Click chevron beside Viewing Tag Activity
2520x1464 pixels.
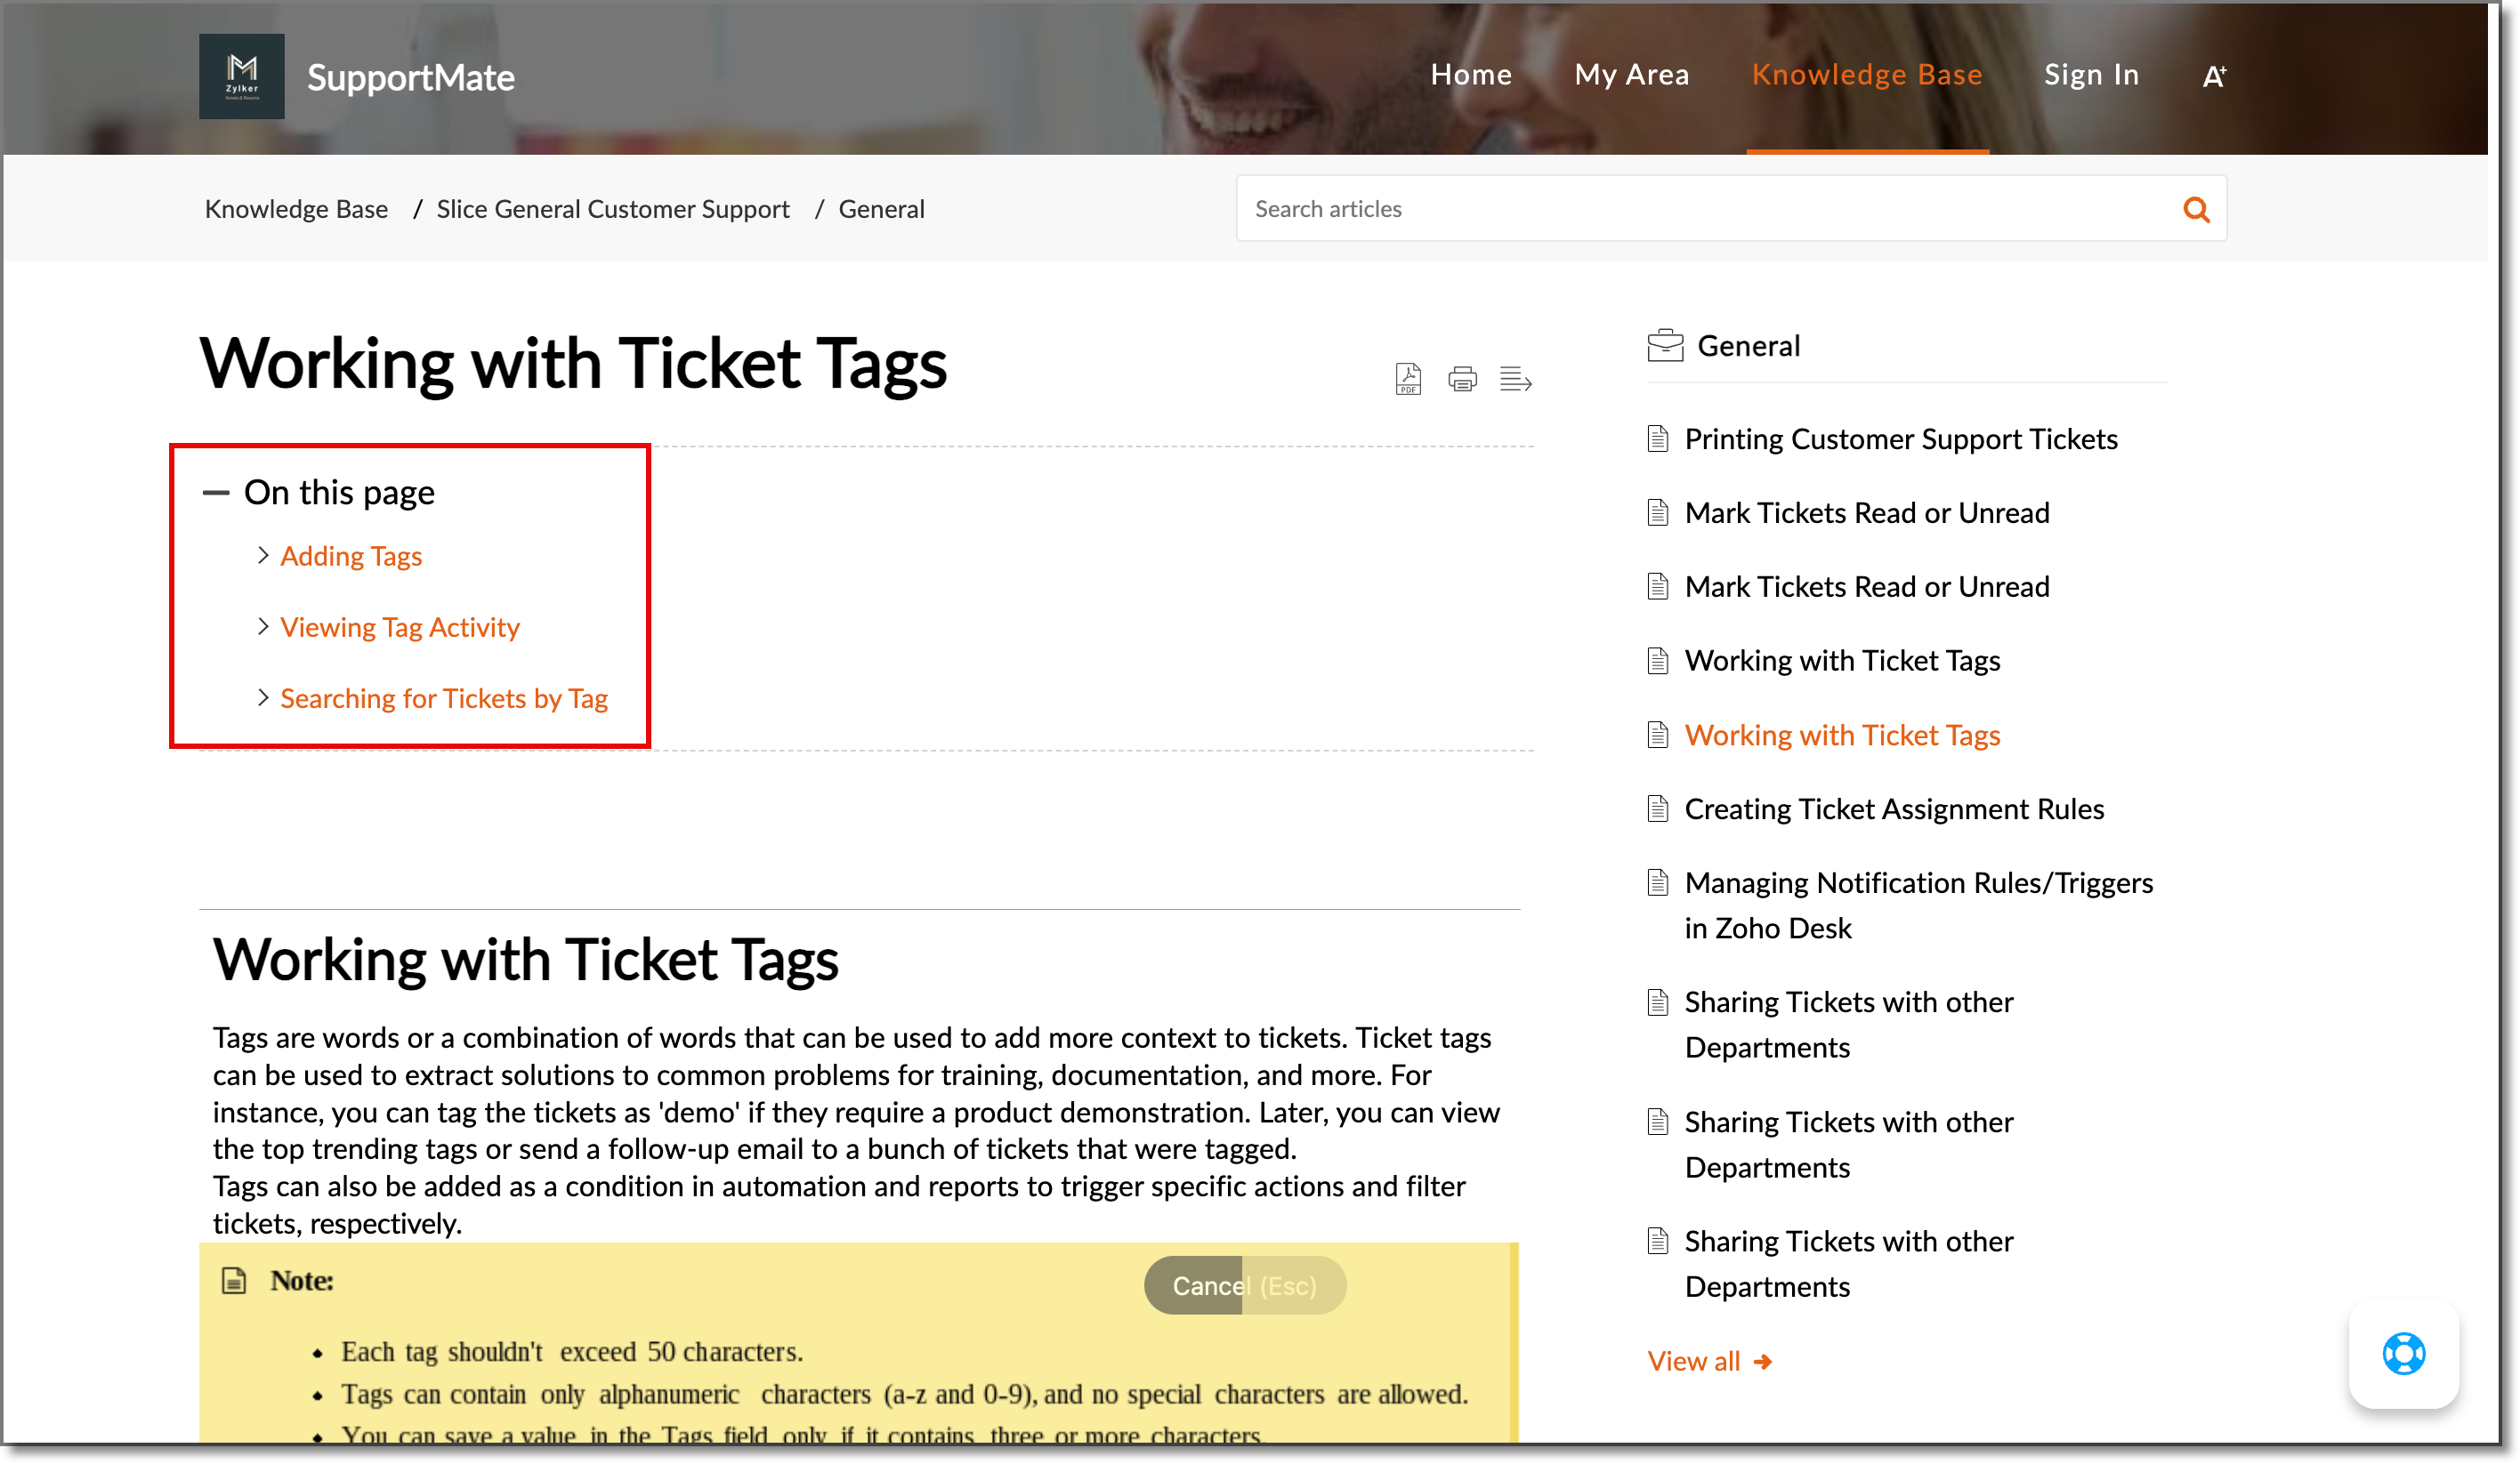tap(262, 625)
